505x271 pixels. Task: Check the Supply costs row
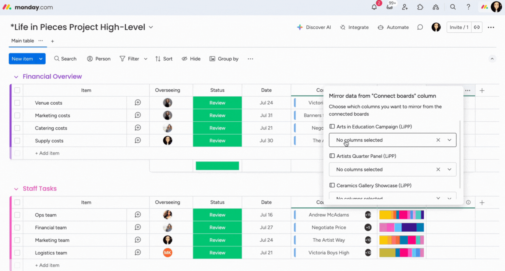[x=17, y=141]
